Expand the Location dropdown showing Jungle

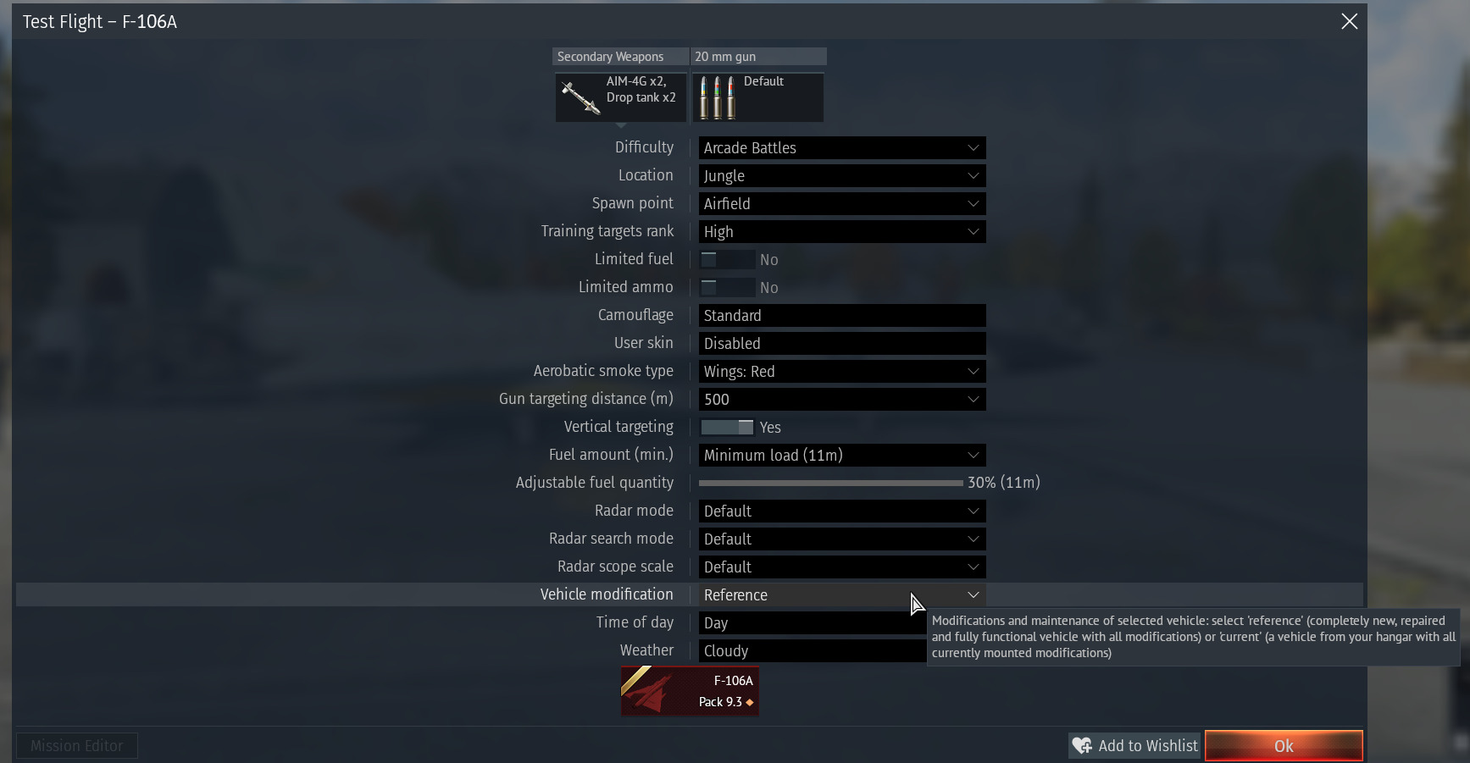coord(841,175)
